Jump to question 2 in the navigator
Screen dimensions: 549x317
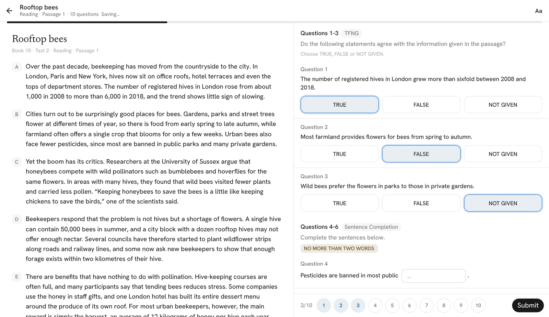[341, 305]
